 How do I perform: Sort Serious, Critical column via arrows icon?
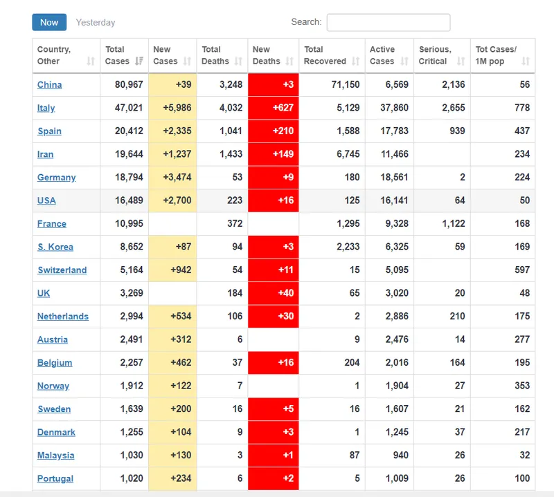(x=461, y=62)
